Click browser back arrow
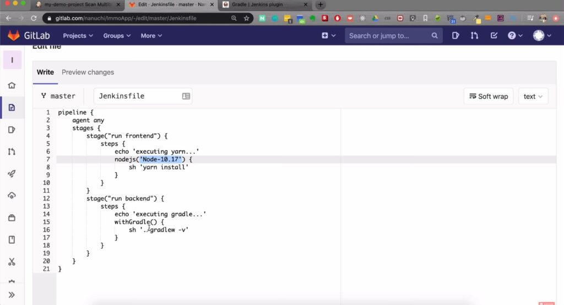This screenshot has height=305, width=564. pyautogui.click(x=9, y=18)
